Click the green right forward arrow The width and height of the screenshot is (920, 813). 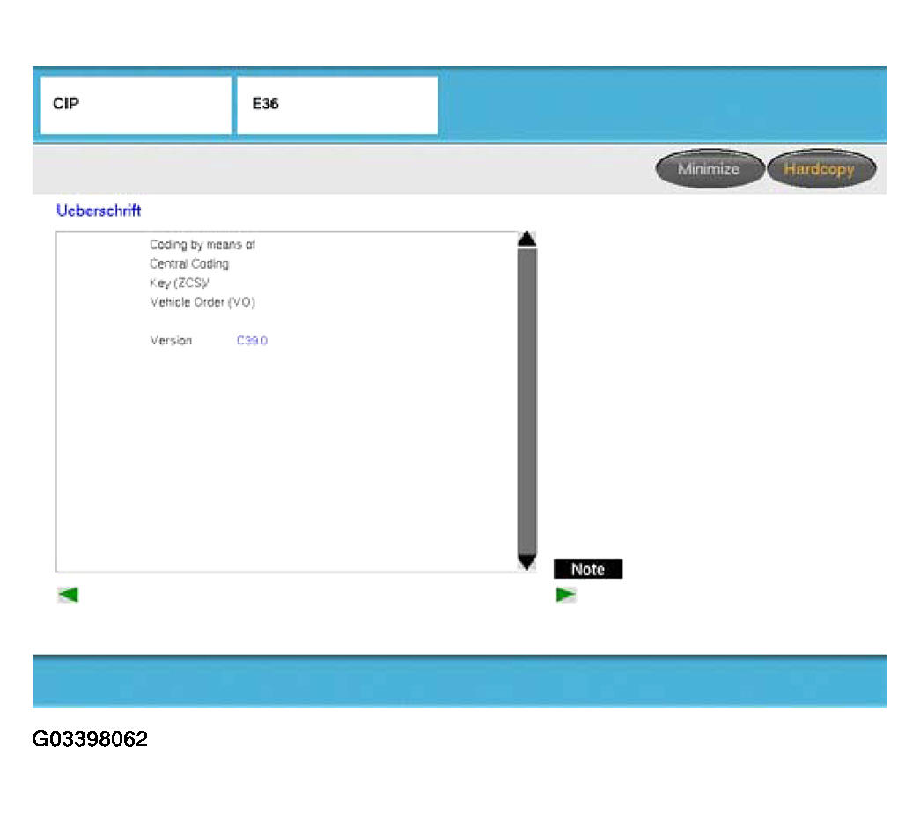(565, 595)
